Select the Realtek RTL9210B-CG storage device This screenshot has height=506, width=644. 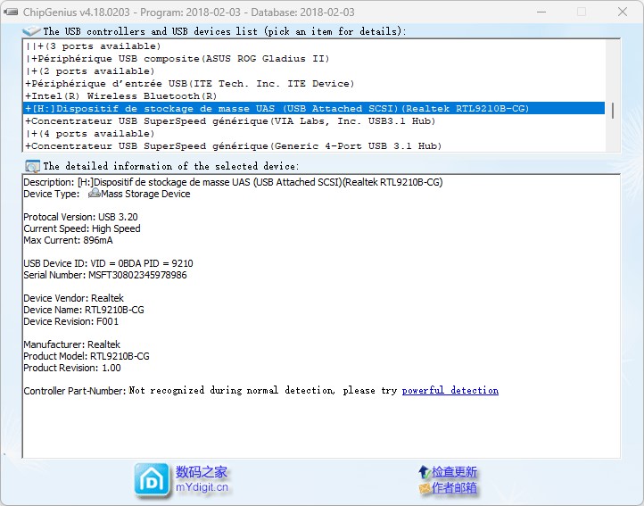[x=277, y=109]
